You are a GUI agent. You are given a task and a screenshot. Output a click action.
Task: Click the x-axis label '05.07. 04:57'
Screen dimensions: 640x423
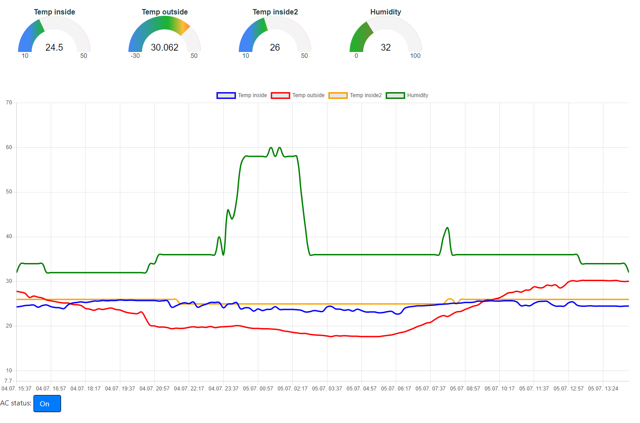point(361,389)
